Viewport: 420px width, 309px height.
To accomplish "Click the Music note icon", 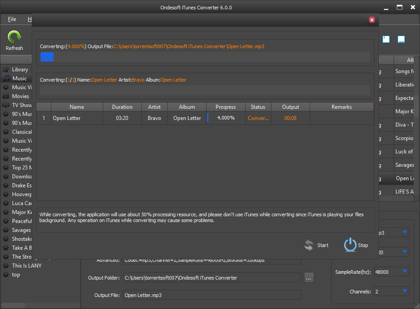I will [x=6, y=78].
